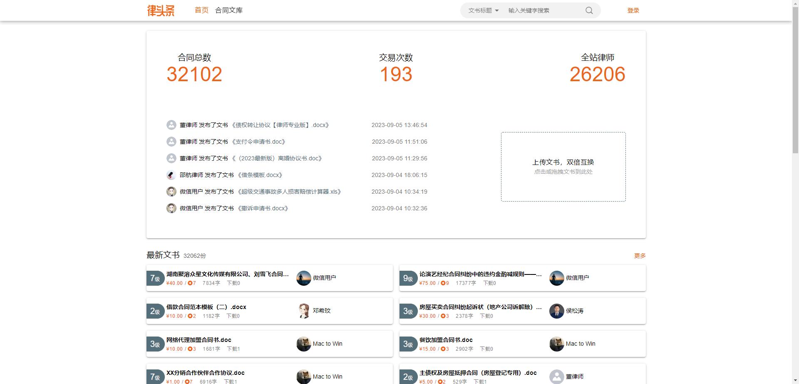Click the 7级 badge on XX分销合作 card
The image size is (799, 384).
(x=155, y=376)
